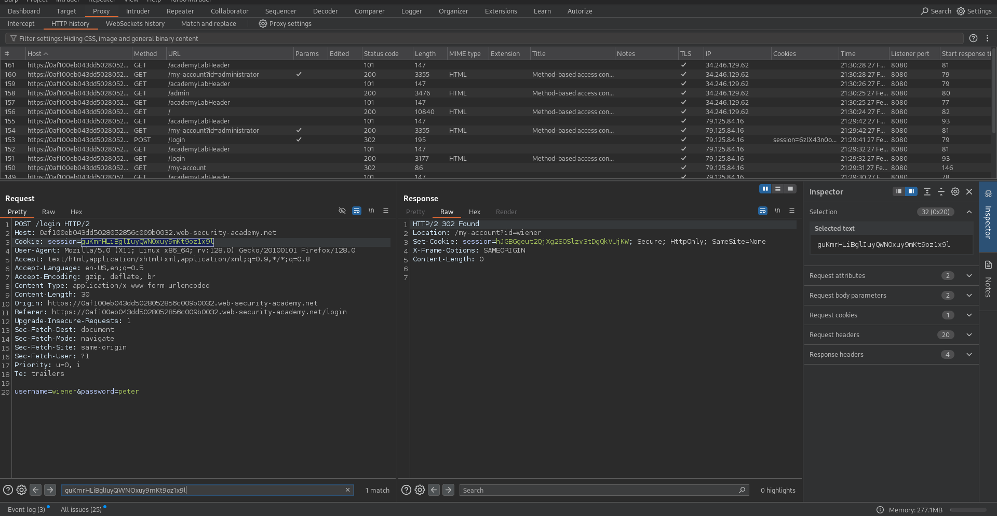Click the memory usage bar at bottom right

969,509
